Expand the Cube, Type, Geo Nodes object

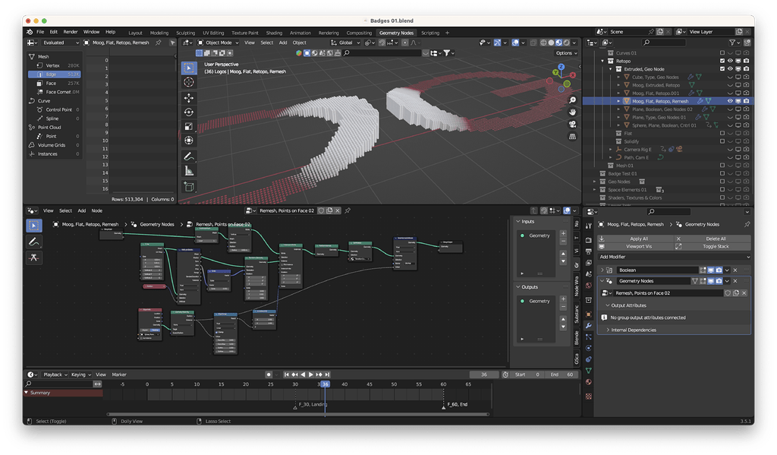click(x=618, y=77)
